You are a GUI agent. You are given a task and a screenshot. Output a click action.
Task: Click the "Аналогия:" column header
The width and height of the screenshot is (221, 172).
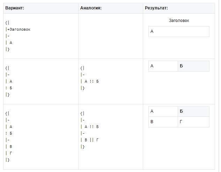tap(91, 8)
